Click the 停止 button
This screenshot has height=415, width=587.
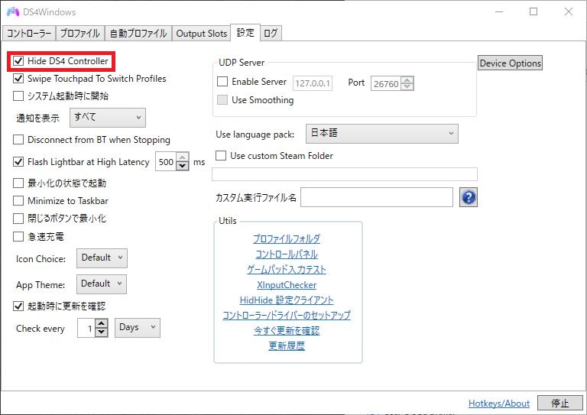[560, 404]
